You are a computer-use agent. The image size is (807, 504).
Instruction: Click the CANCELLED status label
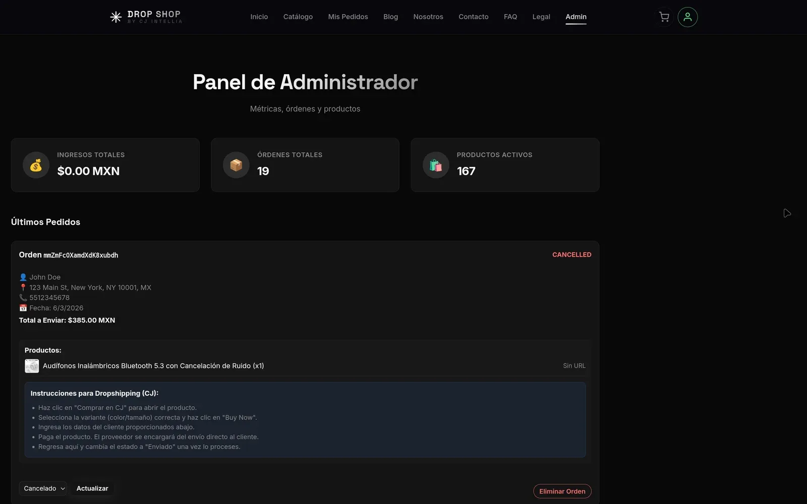[x=572, y=255]
